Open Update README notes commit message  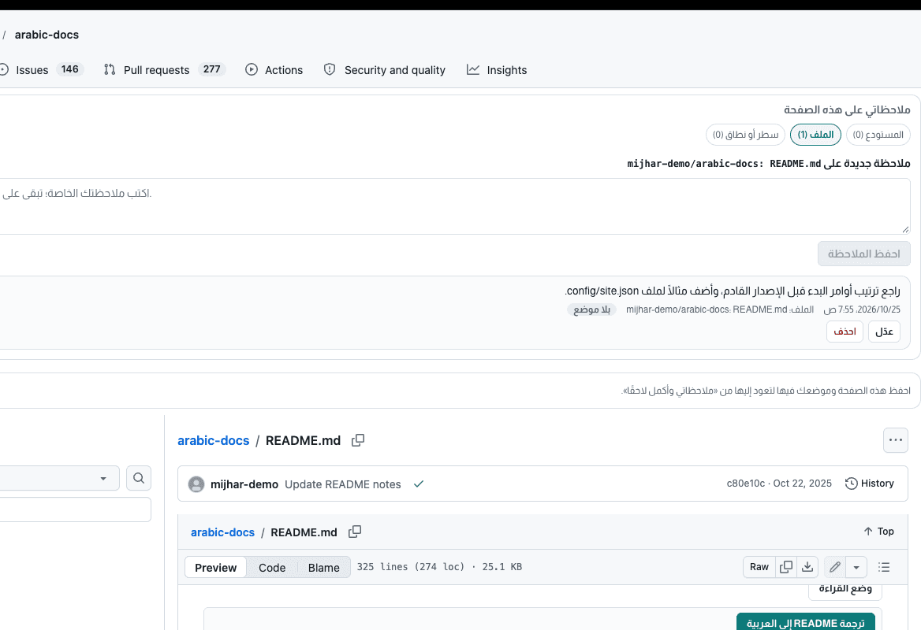(x=343, y=484)
